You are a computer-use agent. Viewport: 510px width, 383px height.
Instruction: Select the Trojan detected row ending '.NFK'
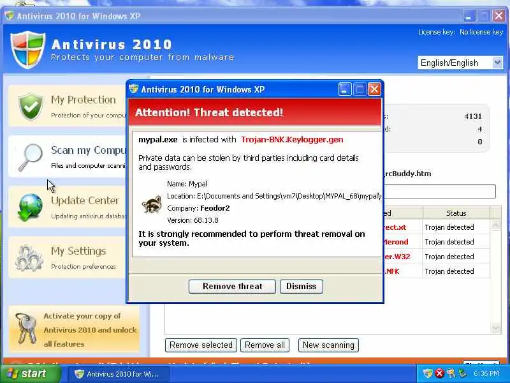[x=437, y=271]
